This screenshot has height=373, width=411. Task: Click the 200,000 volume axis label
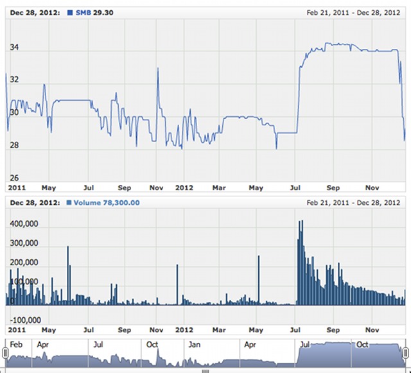click(x=24, y=263)
